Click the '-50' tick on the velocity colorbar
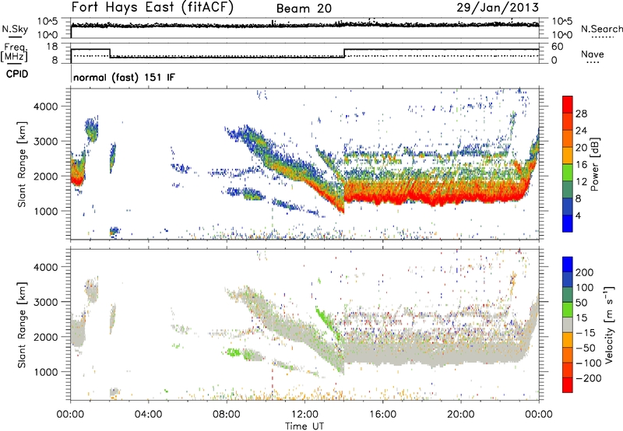This screenshot has width=623, height=431. click(x=586, y=348)
